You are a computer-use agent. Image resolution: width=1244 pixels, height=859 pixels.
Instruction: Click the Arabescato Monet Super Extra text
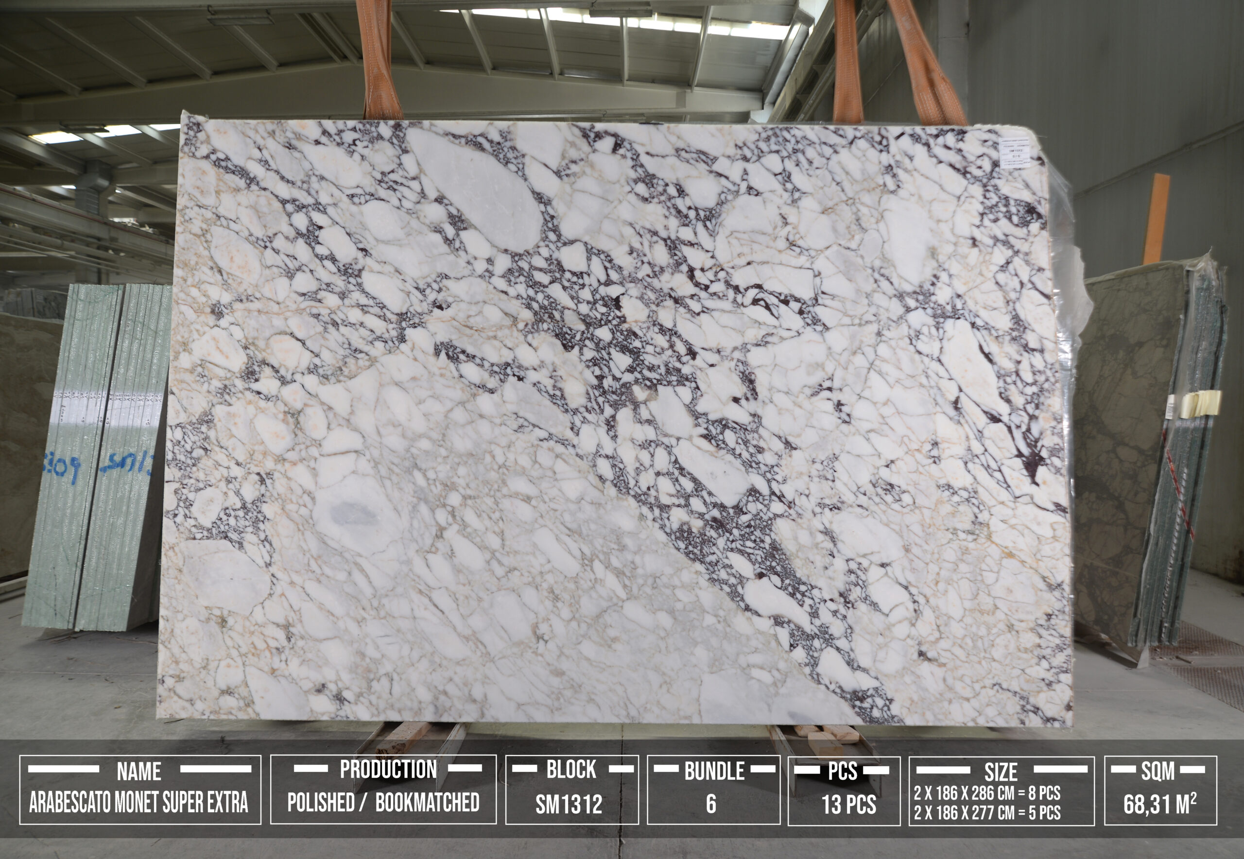coord(139,803)
